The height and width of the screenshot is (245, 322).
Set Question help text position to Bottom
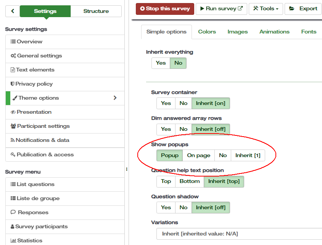click(x=190, y=181)
